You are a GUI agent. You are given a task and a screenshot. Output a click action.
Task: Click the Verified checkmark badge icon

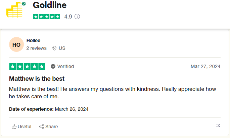(53, 66)
